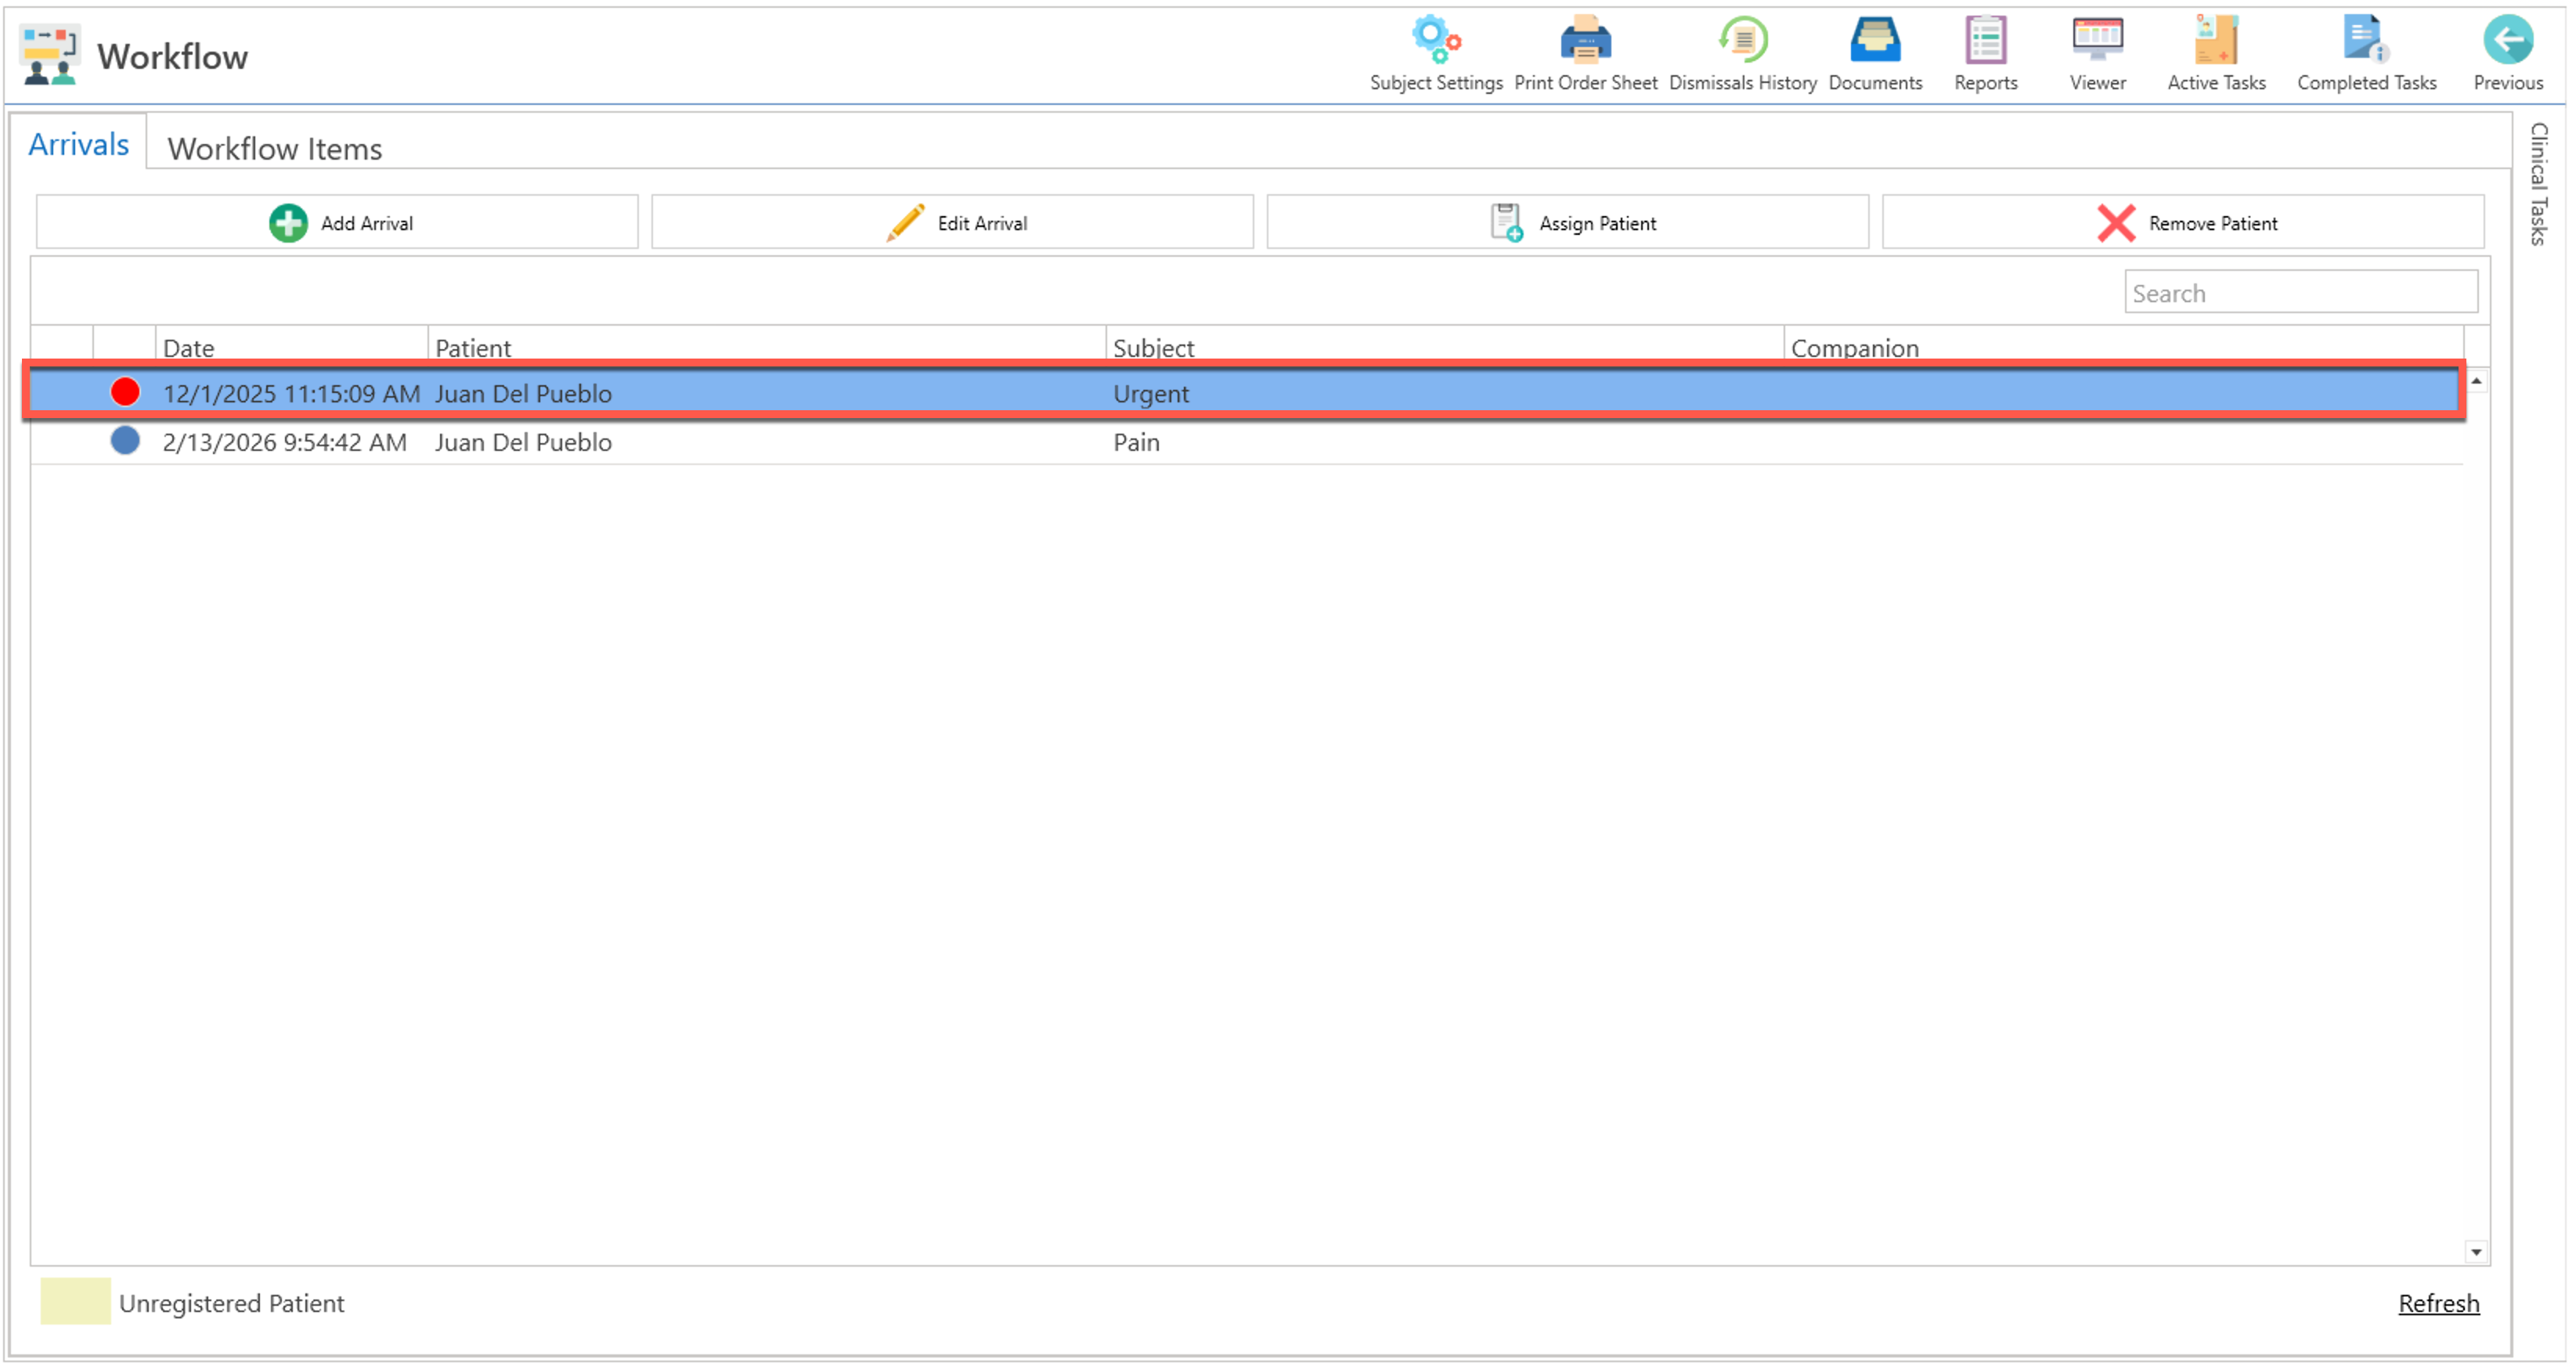Click the Print Order Sheet printer icon
The image size is (2576, 1370).
[x=1585, y=41]
